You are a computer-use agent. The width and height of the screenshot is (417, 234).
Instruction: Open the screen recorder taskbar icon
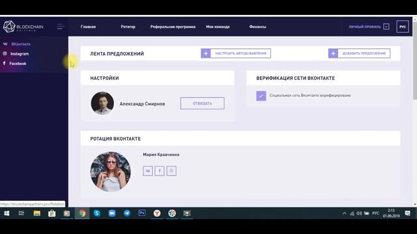[x=187, y=213]
